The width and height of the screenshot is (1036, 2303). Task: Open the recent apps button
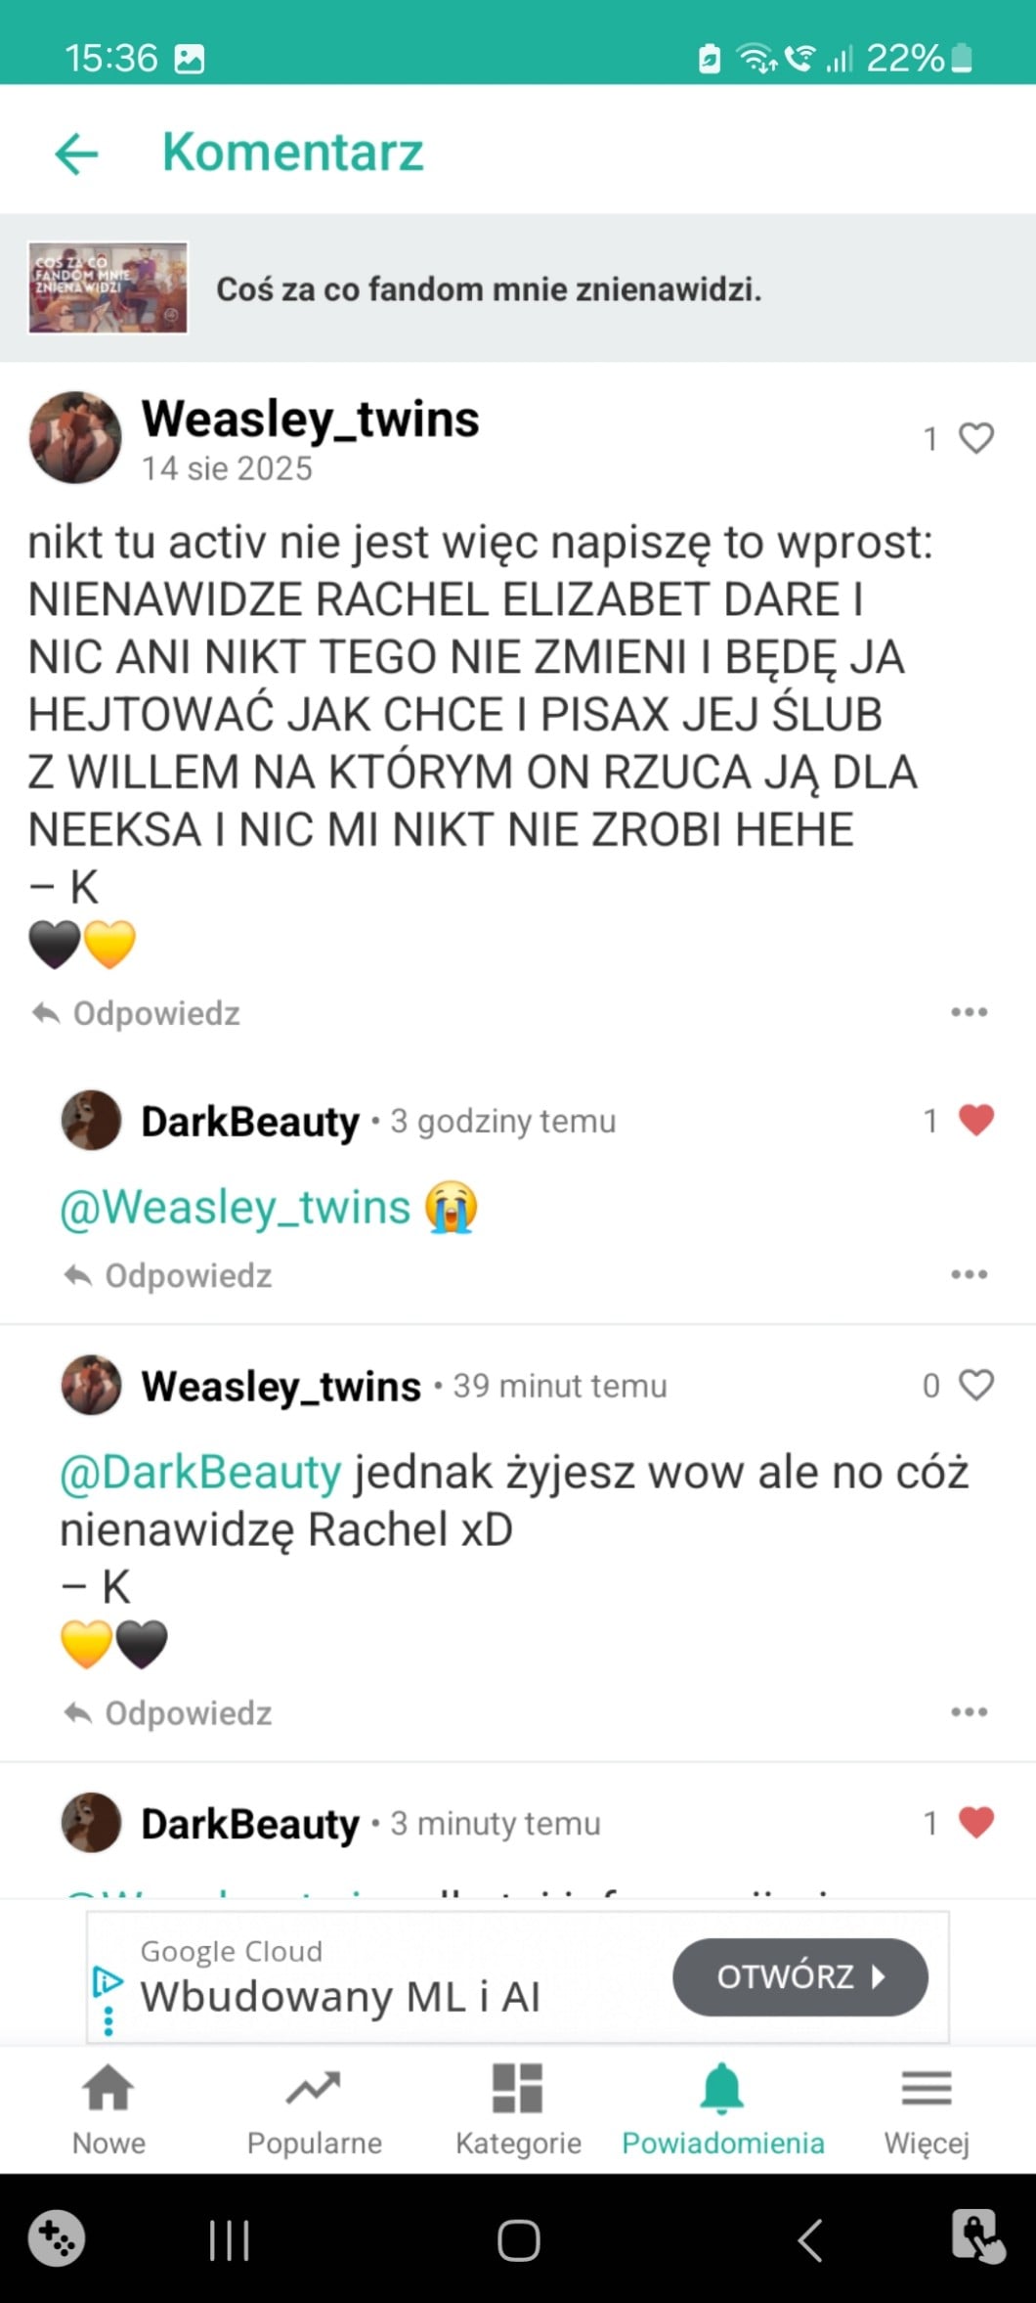click(x=230, y=2239)
